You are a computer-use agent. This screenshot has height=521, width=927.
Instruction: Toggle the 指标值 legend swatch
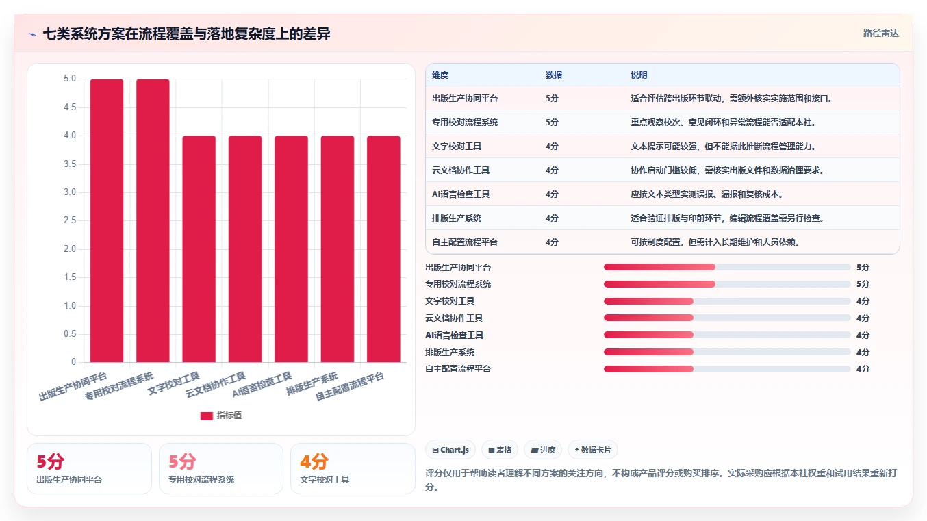pos(206,416)
